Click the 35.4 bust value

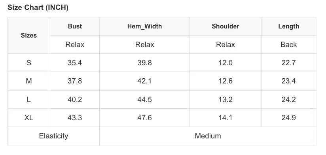tap(75, 63)
